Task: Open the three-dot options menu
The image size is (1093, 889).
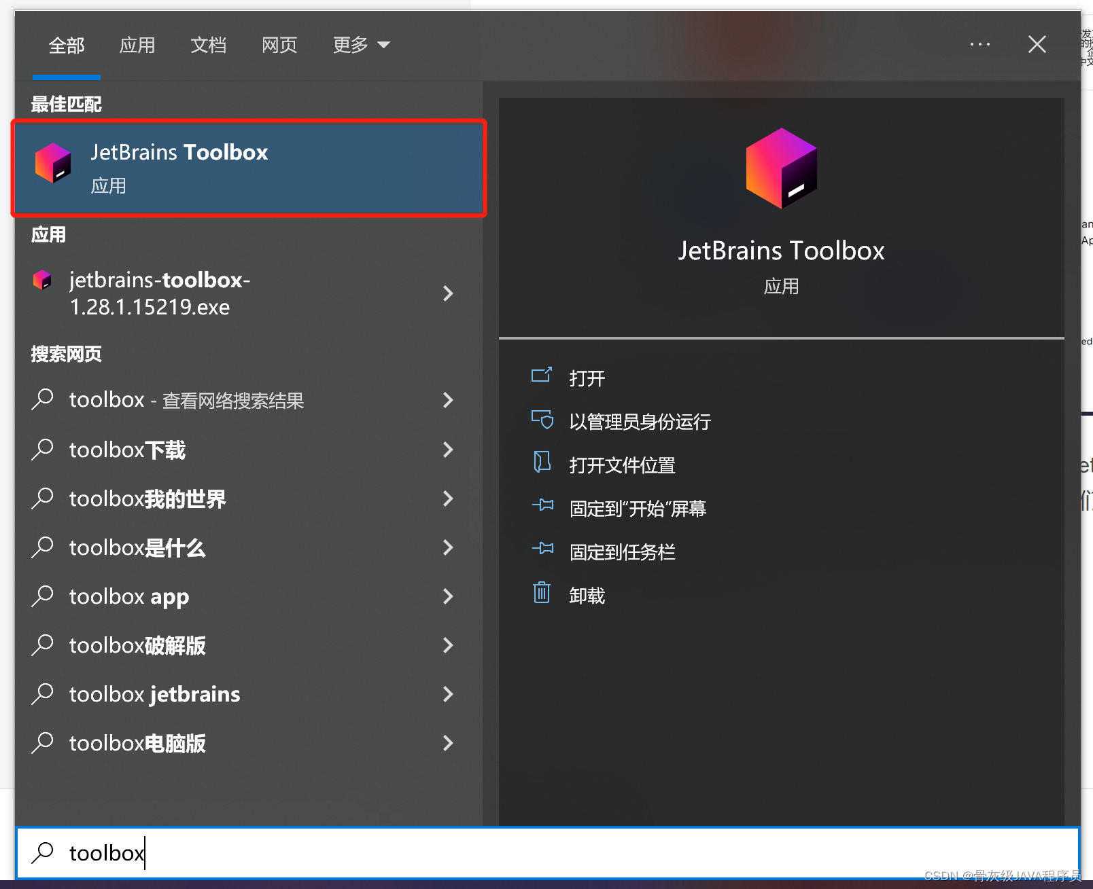Action: pos(979,44)
